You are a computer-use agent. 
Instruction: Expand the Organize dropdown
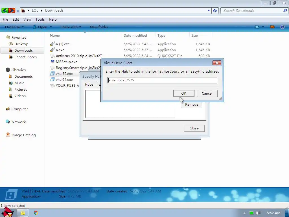pos(14,27)
